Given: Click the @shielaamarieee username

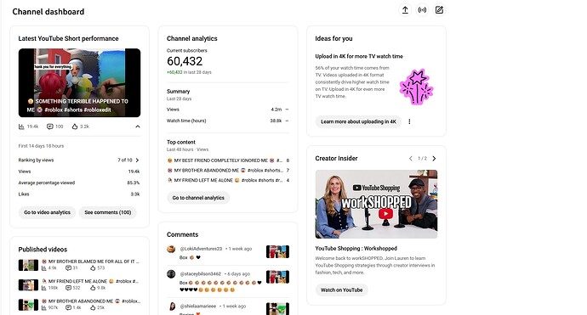Looking at the screenshot, I should (198, 306).
